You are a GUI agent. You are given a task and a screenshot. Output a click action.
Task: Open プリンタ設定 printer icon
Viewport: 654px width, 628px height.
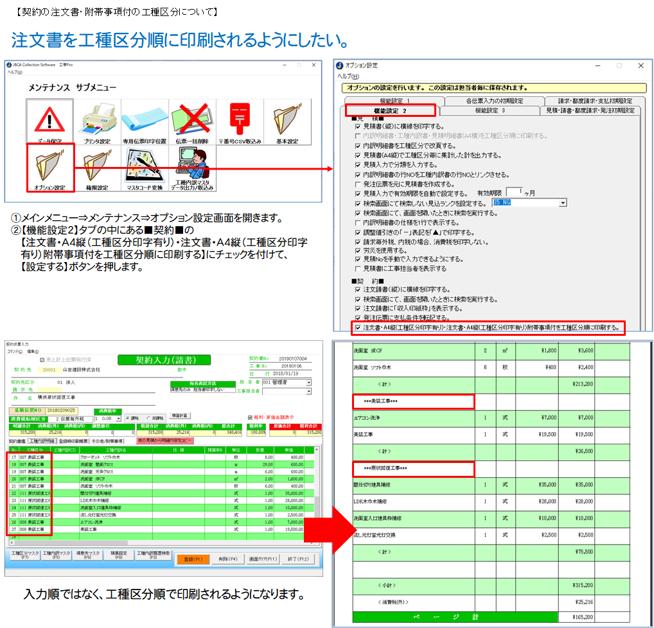97,121
